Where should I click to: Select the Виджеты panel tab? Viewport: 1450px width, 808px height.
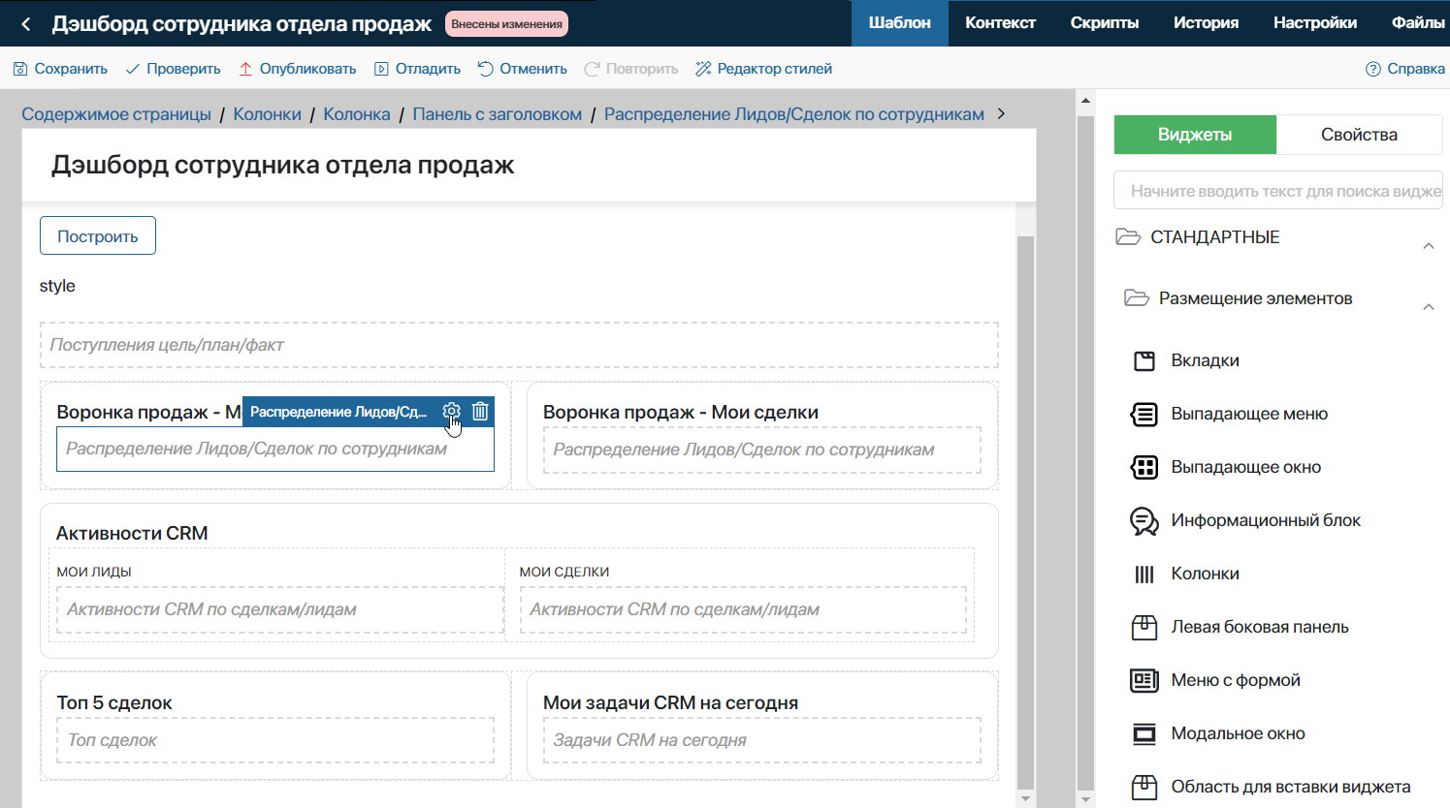[x=1195, y=135]
